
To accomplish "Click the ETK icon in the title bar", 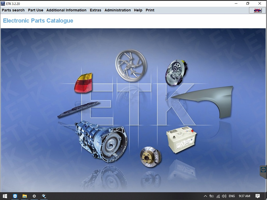I will [3, 3].
